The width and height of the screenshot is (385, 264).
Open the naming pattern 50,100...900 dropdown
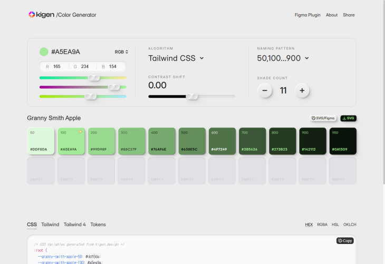pos(283,58)
